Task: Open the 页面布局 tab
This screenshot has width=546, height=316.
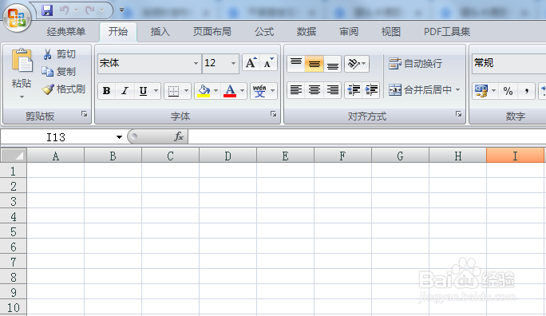Action: [x=212, y=32]
